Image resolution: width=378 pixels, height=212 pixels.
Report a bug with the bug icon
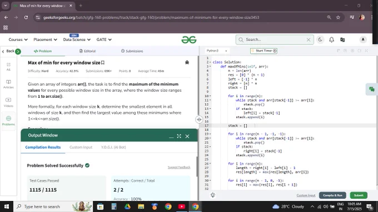[187, 62]
